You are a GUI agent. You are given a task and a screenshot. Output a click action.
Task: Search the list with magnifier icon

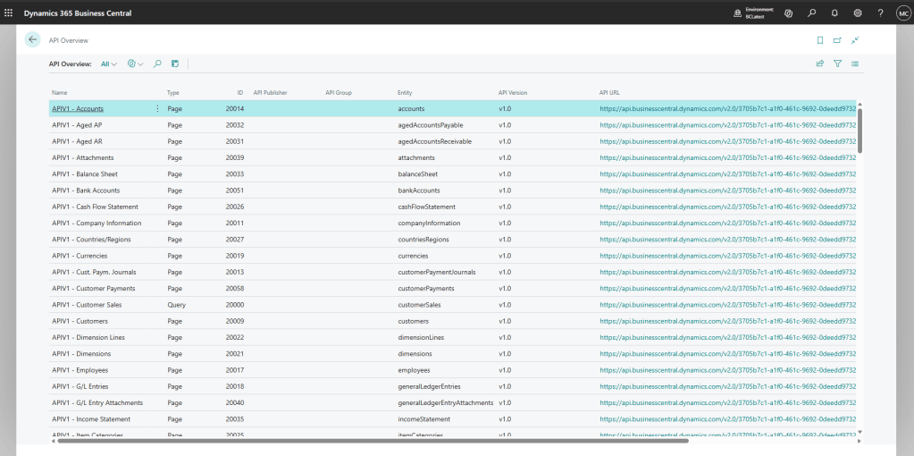(157, 64)
